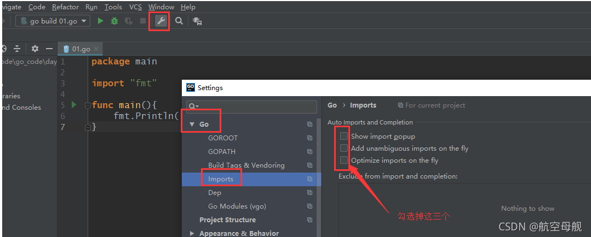
Task: Toggle Add unambiguous imports on the fly
Action: pos(344,148)
